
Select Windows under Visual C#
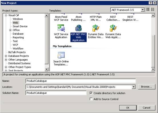click(x=18, y=19)
